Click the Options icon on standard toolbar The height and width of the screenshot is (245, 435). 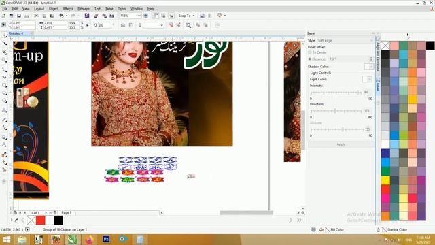tap(202, 16)
